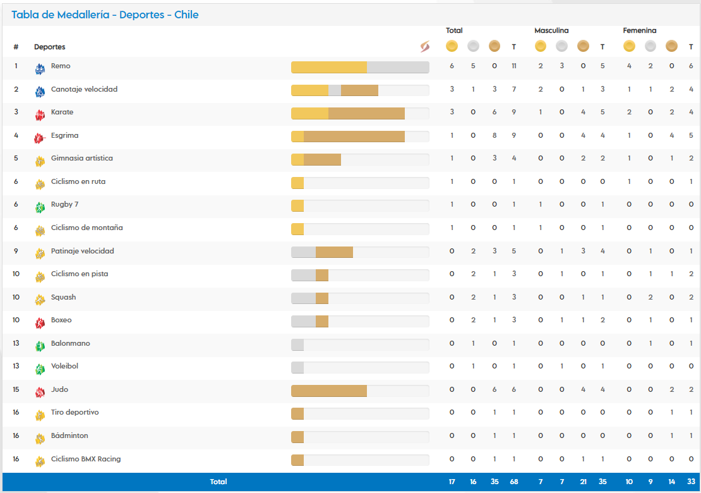701x493 pixels.
Task: Click the Remo rowing sport icon
Action: pos(40,69)
